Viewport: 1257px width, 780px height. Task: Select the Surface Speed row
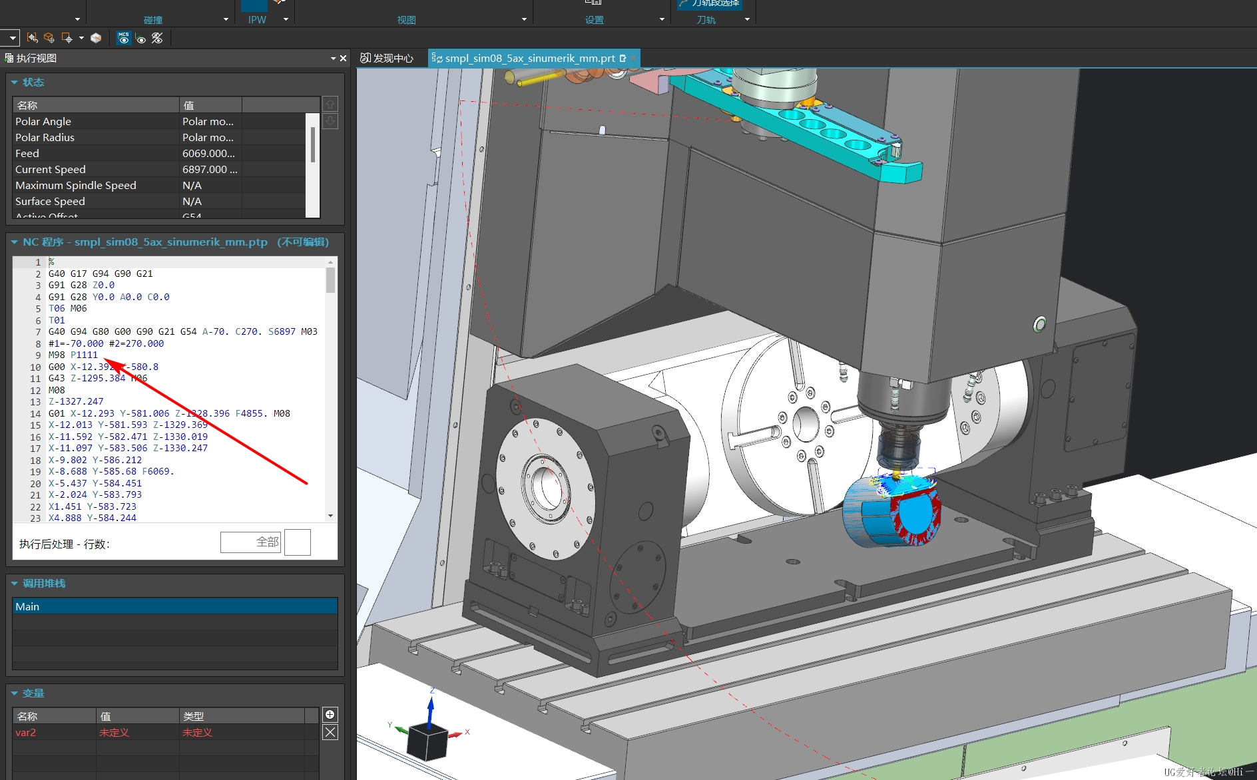[x=159, y=201]
